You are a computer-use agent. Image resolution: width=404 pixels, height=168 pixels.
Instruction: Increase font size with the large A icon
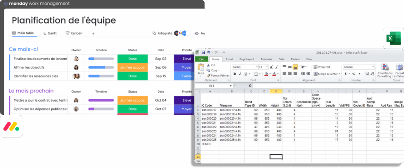coord(271,67)
